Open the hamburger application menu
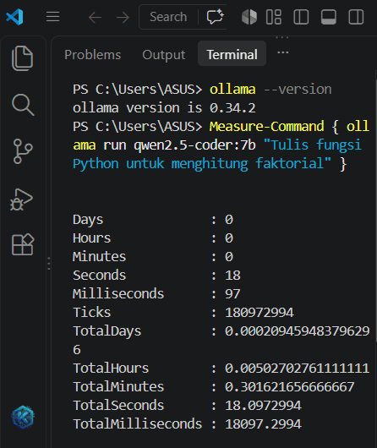This screenshot has width=377, height=448. (53, 17)
